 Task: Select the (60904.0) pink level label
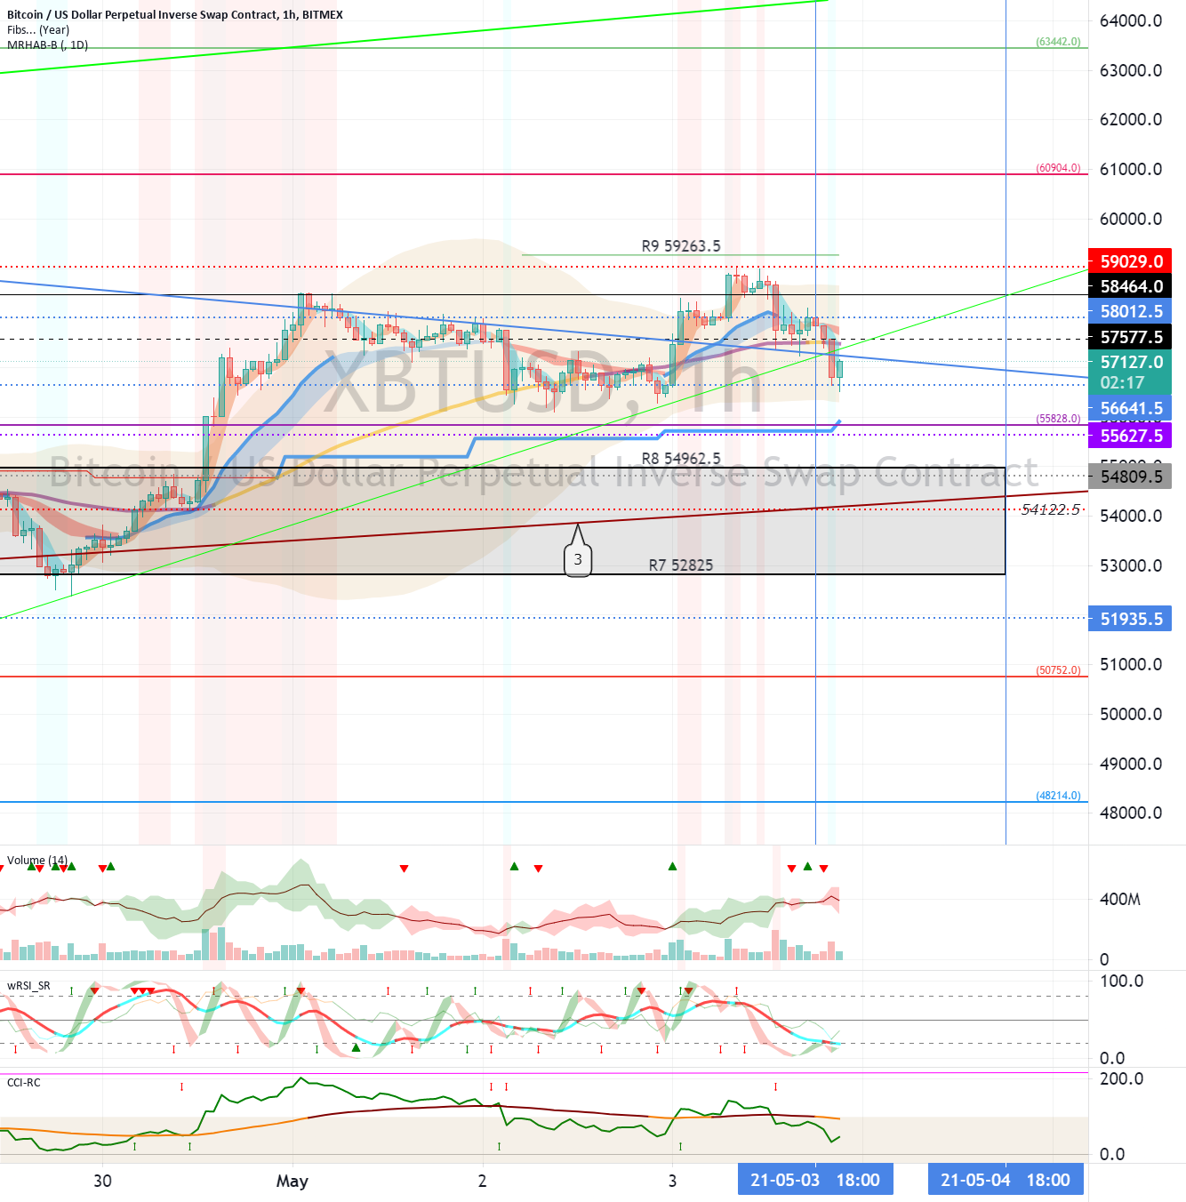1058,168
